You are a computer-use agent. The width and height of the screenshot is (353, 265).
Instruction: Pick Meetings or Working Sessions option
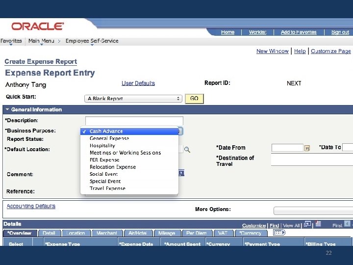[129, 153]
